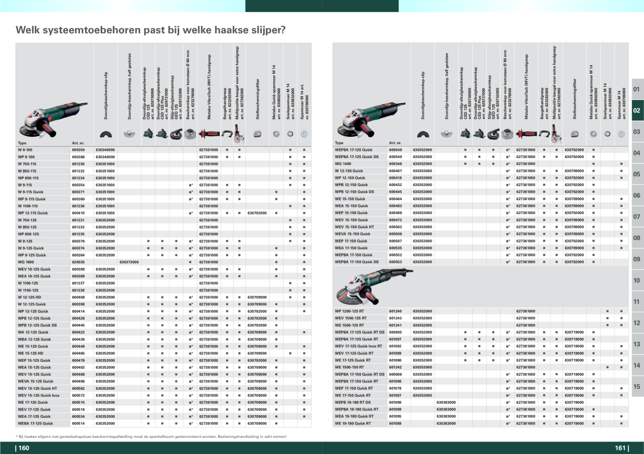Click the Snelspanmoer M 14 icon on page 161

click(x=608, y=134)
